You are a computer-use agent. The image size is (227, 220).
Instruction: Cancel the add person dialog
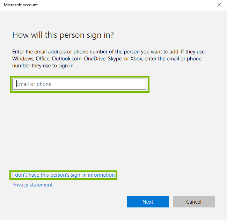(194, 202)
